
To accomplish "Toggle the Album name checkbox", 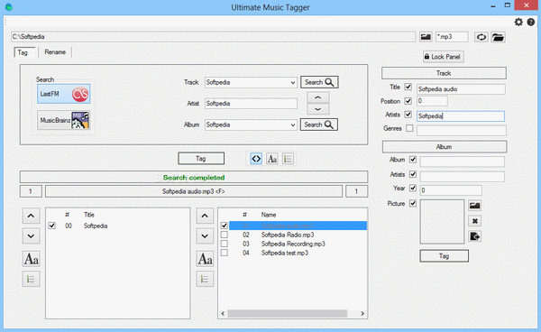I will click(x=413, y=160).
